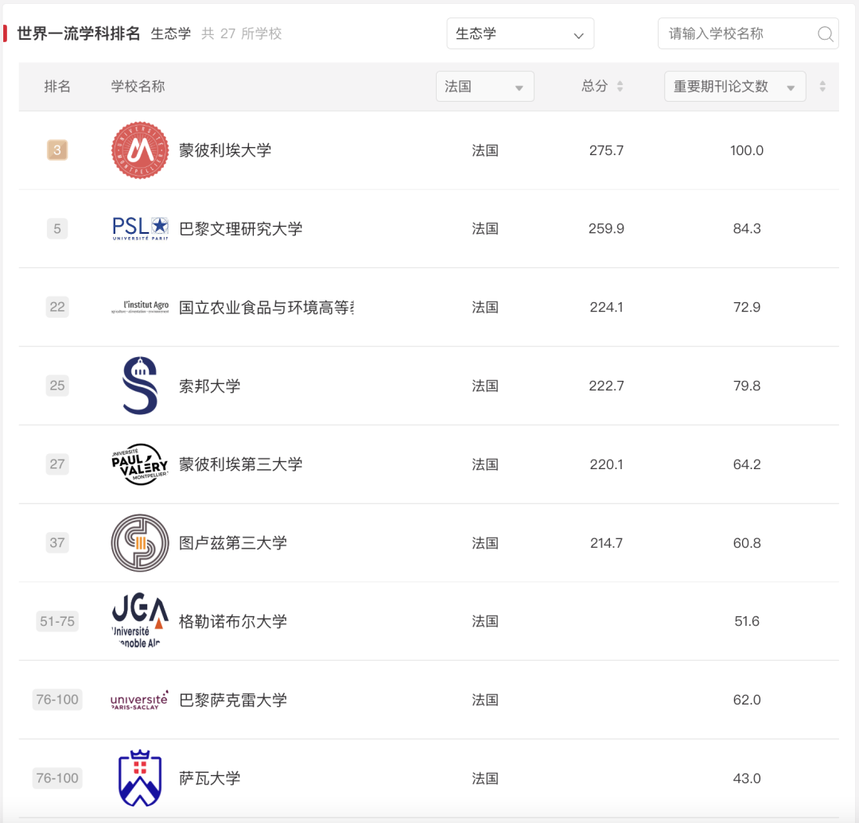The image size is (859, 823).
Task: Open 萨瓦大学 link
Action: (x=210, y=778)
